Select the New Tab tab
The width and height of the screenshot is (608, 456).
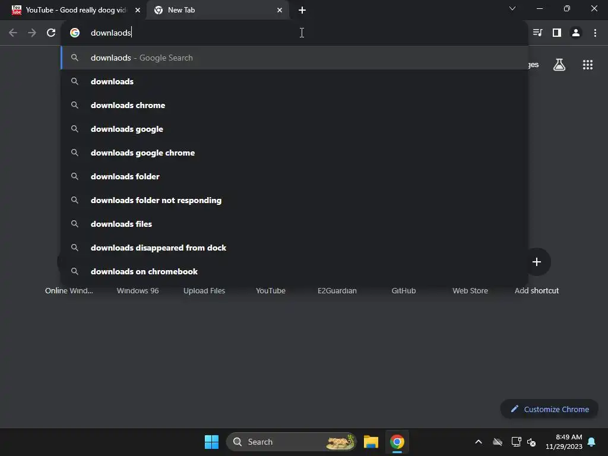tap(217, 10)
